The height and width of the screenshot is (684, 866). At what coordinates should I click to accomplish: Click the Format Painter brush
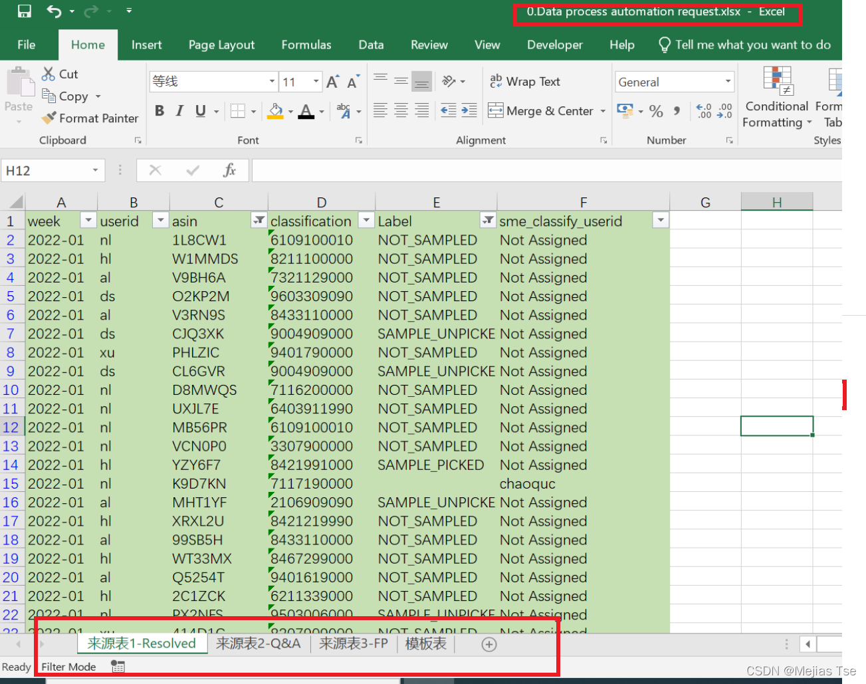(49, 118)
